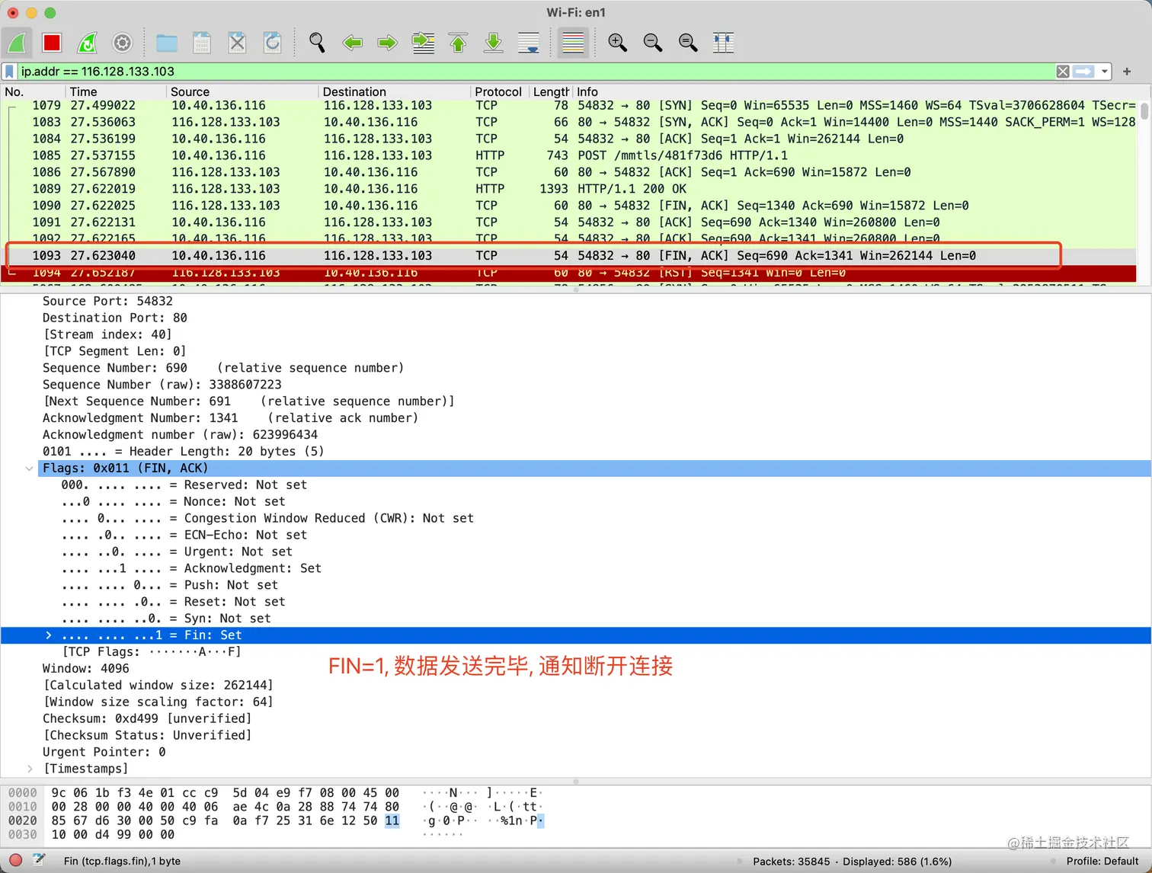Jump to the first packet
The width and height of the screenshot is (1152, 873).
458,43
